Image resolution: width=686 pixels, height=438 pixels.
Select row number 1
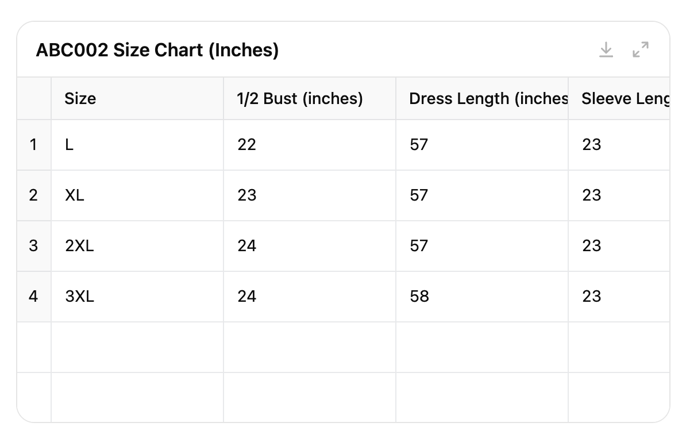33,145
